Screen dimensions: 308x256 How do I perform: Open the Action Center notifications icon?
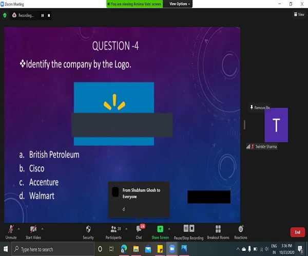coord(300,249)
